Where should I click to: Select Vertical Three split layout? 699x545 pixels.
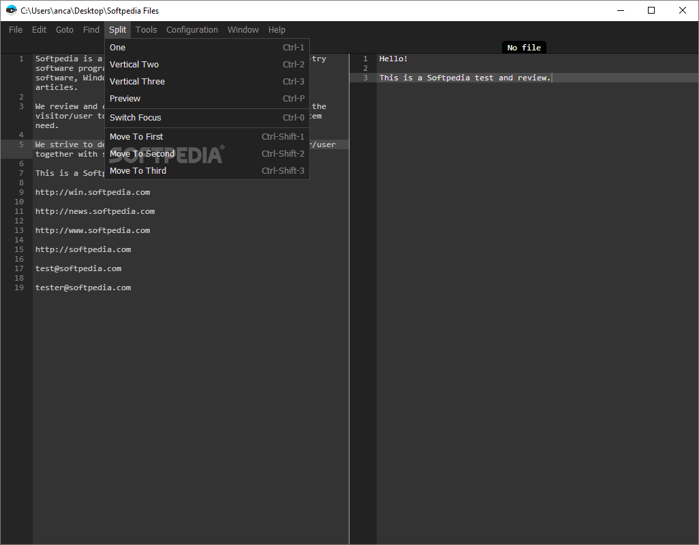pyautogui.click(x=207, y=82)
